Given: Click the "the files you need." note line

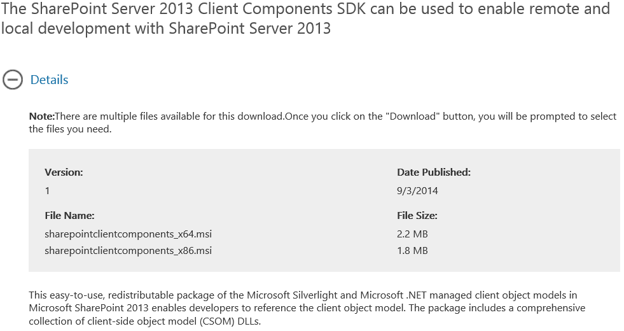Looking at the screenshot, I should click(70, 129).
